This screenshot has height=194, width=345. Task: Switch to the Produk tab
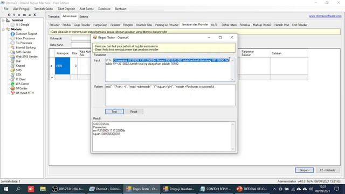pyautogui.click(x=67, y=25)
